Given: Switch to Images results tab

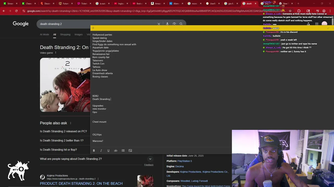Looking at the screenshot, I should click(x=79, y=35).
